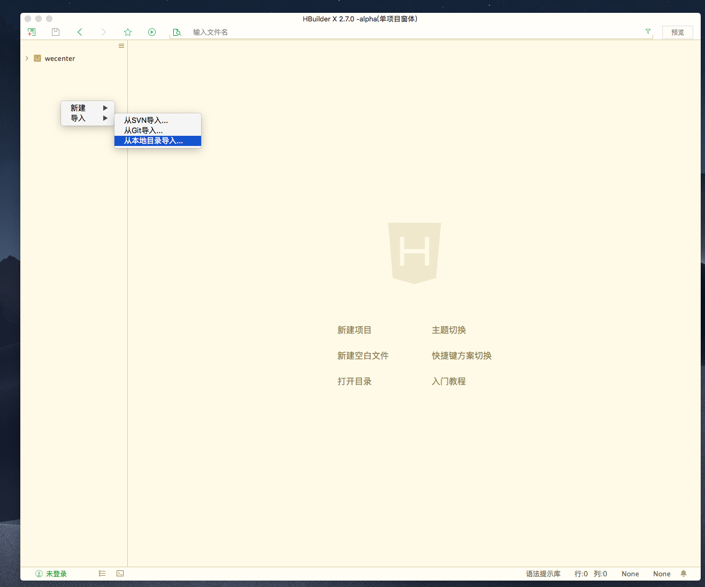This screenshot has height=587, width=705.
Task: Click the user login avatar icon
Action: (x=39, y=574)
